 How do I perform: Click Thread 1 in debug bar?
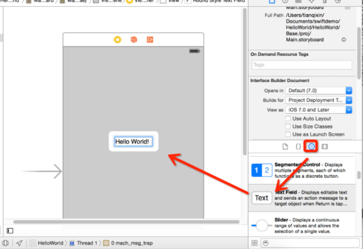pyautogui.click(x=84, y=243)
